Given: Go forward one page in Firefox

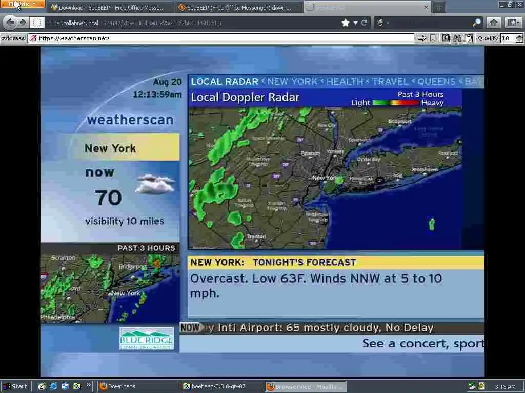Looking at the screenshot, I should pos(23,23).
